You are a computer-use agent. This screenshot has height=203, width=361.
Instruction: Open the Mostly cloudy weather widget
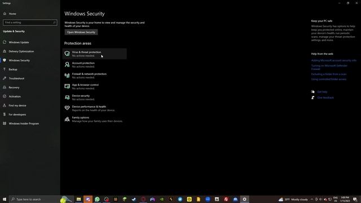[x=293, y=199]
